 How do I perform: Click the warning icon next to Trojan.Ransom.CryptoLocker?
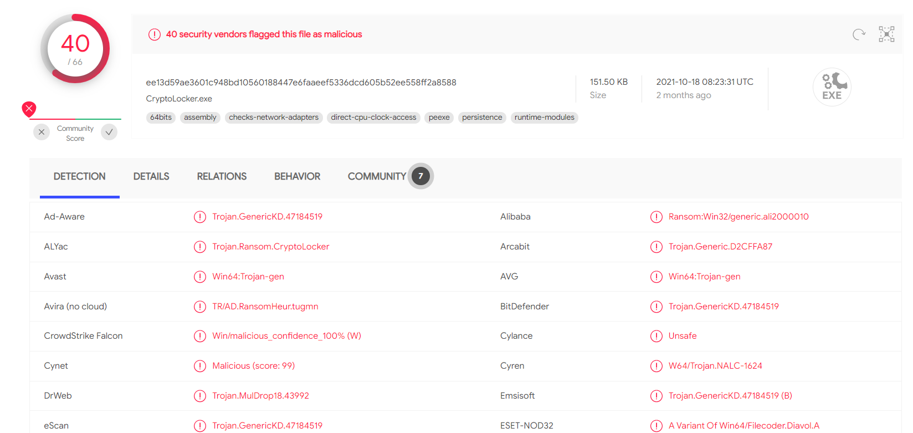(200, 247)
